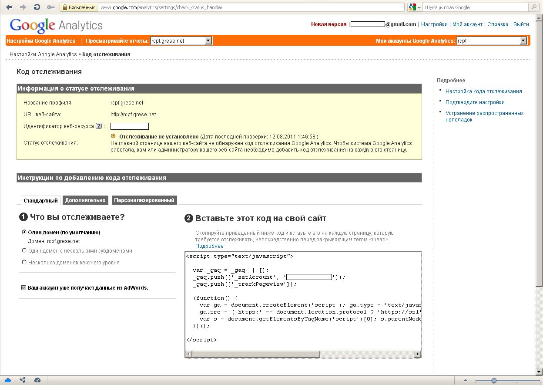Image resolution: width=543 pixels, height=385 pixels.
Task: Click the code scrollbar right arrow
Action: click(418, 354)
